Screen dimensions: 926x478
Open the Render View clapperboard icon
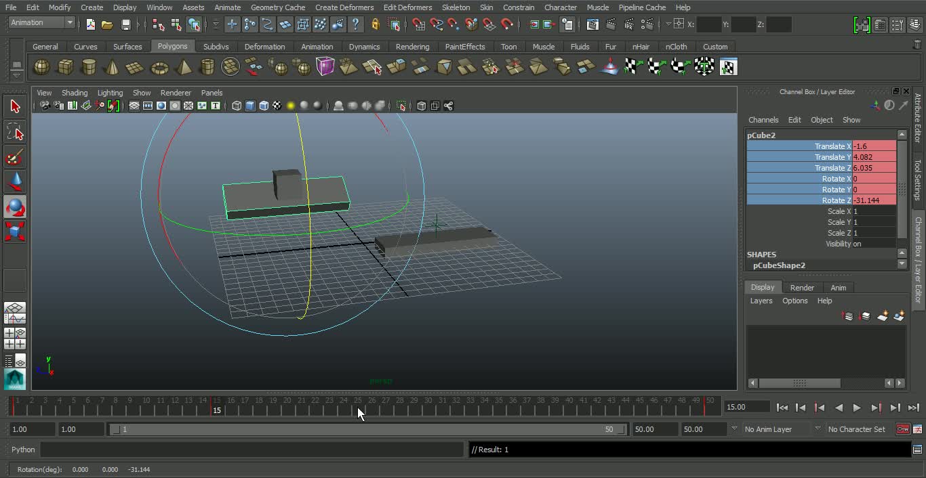(592, 24)
